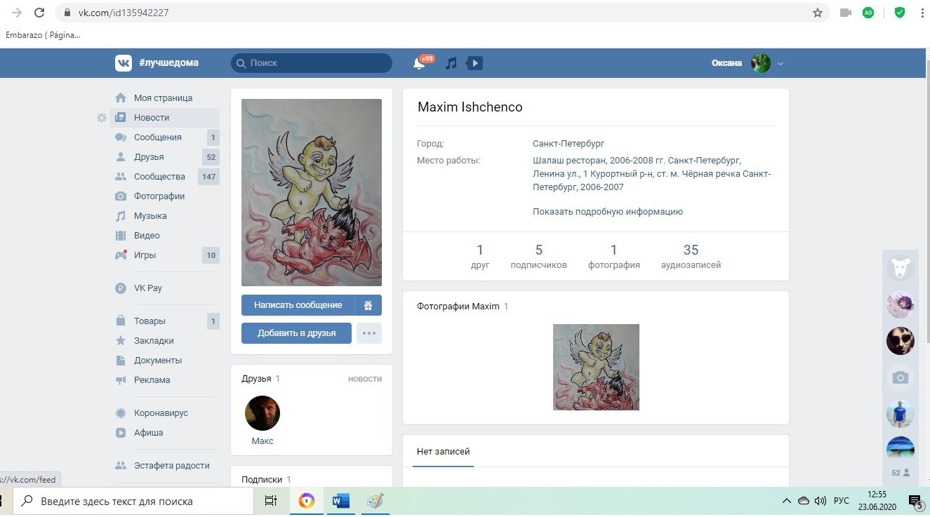Open Эстафета радости in left menu

pos(166,466)
